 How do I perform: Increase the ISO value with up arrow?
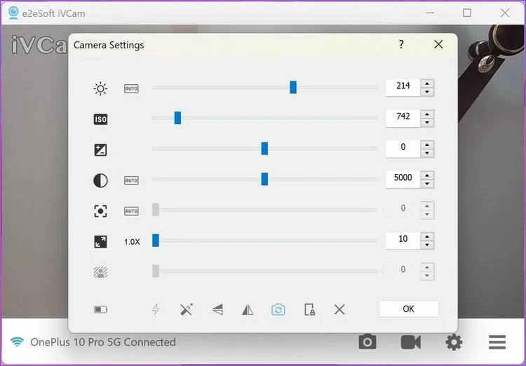pos(427,113)
